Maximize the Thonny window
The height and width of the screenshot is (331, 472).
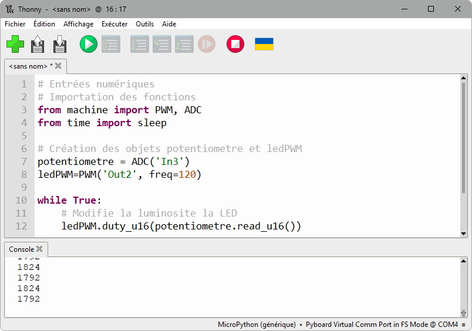(x=431, y=9)
